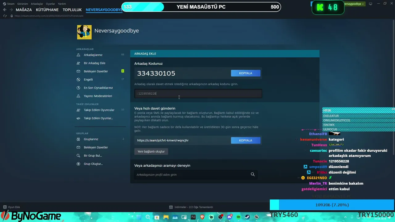Click the search magnifier in the profile name field
395x222 pixels.
pos(253,175)
